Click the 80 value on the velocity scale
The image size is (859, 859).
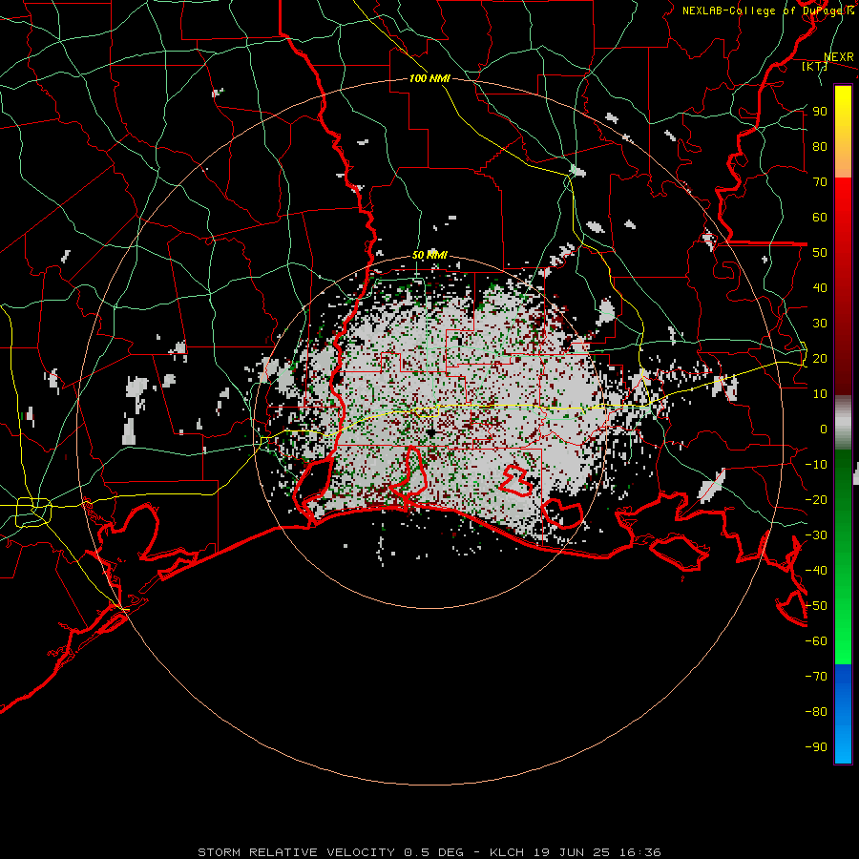point(820,146)
